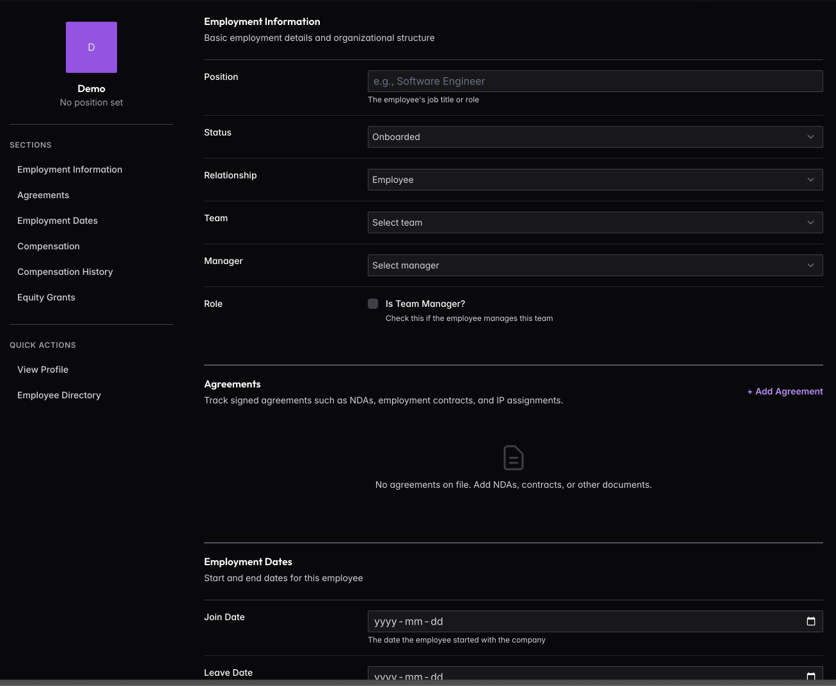This screenshot has width=836, height=686.
Task: Focus the Position text input field
Action: pos(595,81)
